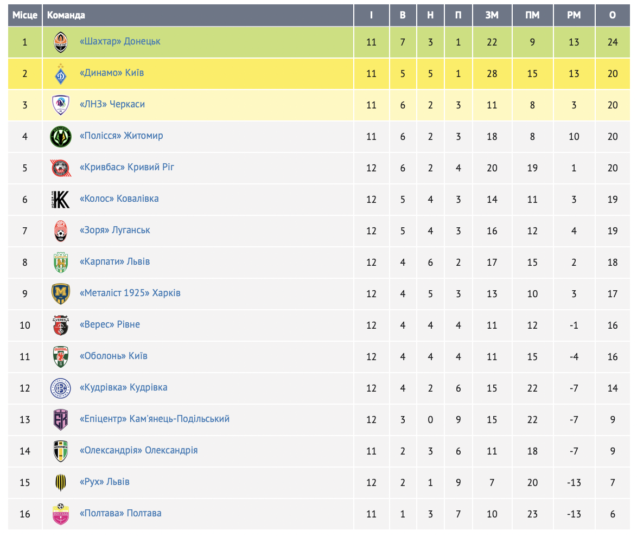Click the «Команда» column header
The image size is (637, 537).
pyautogui.click(x=66, y=15)
